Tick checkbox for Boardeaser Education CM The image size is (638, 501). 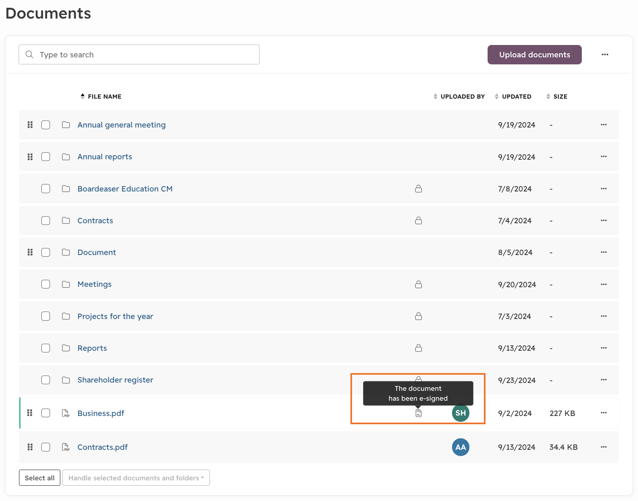click(46, 189)
